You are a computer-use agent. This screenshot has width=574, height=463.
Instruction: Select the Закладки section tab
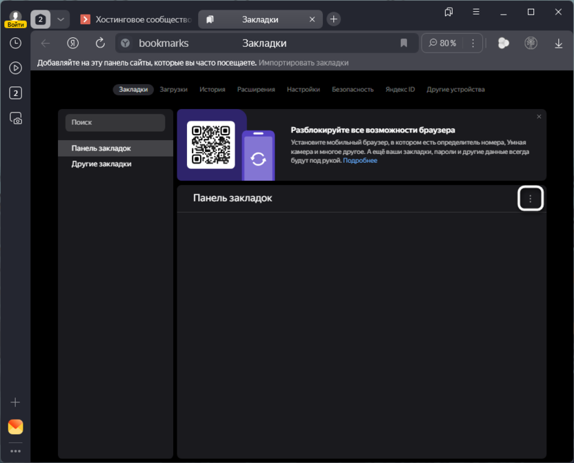(133, 90)
